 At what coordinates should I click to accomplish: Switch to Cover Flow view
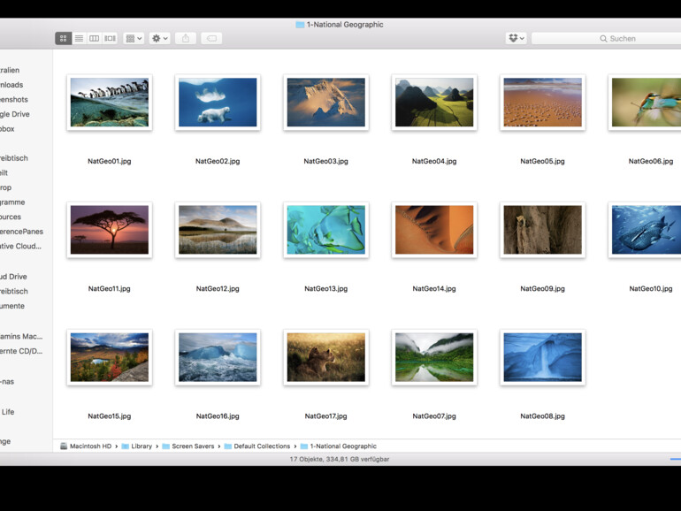pyautogui.click(x=110, y=39)
